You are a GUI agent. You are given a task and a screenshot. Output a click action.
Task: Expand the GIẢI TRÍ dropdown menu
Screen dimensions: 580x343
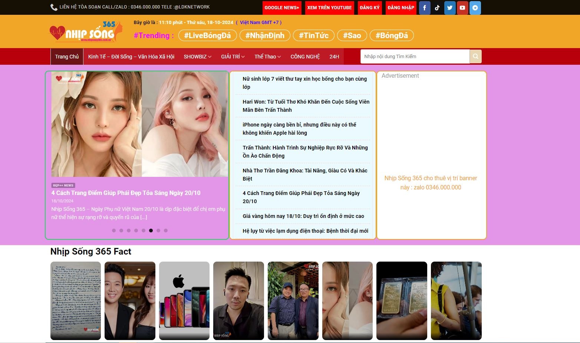(x=233, y=57)
